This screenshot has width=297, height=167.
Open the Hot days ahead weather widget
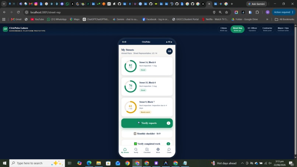point(224,163)
